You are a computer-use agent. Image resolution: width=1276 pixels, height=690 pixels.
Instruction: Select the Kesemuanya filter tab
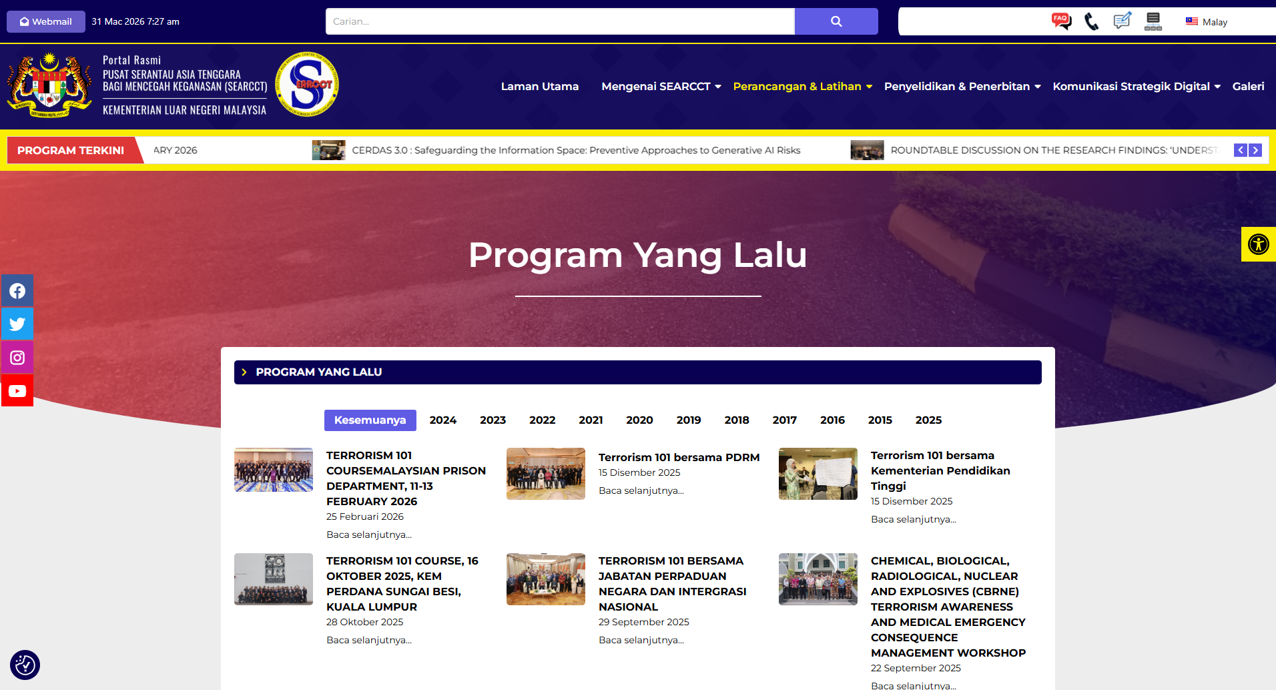click(370, 420)
